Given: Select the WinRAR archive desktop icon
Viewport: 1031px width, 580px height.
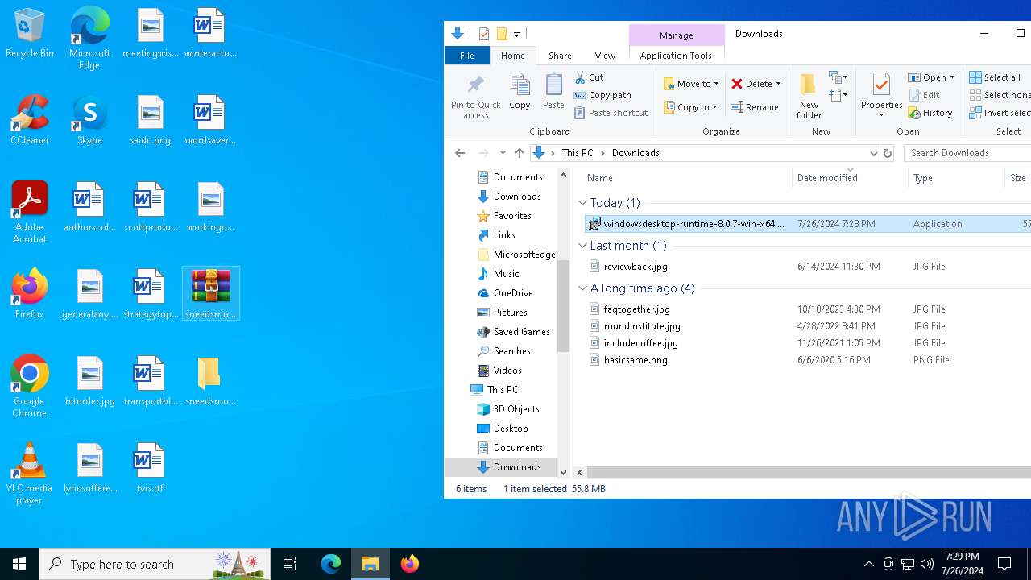Looking at the screenshot, I should [210, 294].
